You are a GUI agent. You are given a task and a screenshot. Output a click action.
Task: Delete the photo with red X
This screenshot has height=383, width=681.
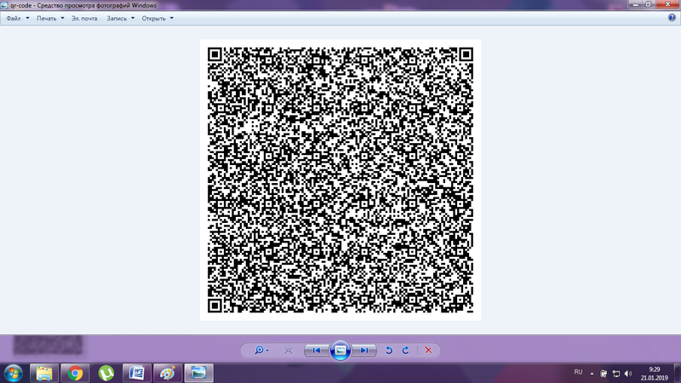coord(428,351)
